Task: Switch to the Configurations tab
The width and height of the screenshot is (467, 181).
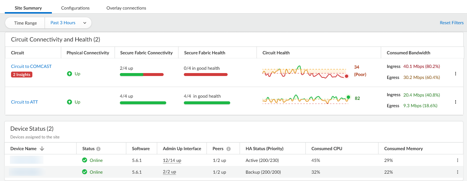Action: pyautogui.click(x=75, y=8)
